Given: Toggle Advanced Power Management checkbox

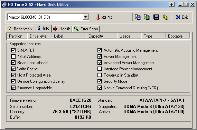Looking at the screenshot, I should point(100,63).
